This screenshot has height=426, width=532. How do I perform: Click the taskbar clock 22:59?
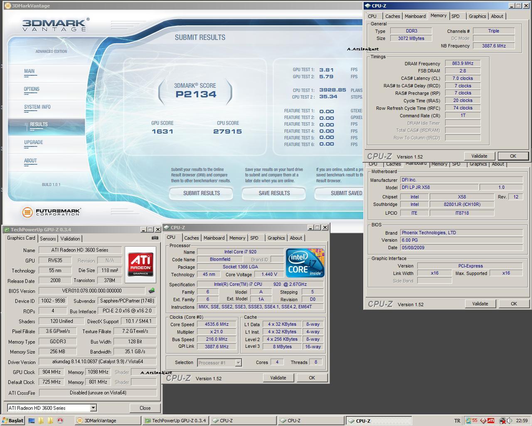click(x=522, y=421)
